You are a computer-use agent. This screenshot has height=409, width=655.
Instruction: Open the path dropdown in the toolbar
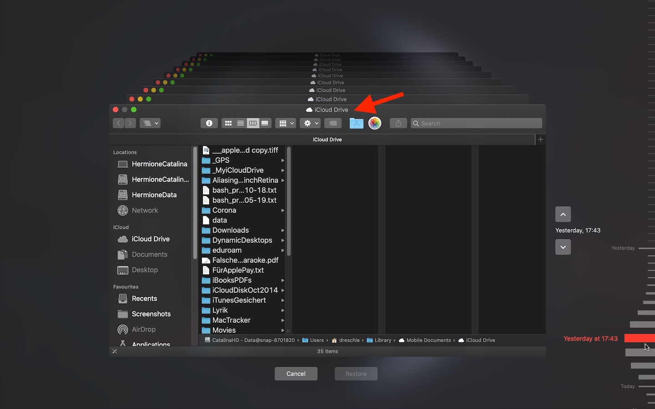click(x=150, y=123)
